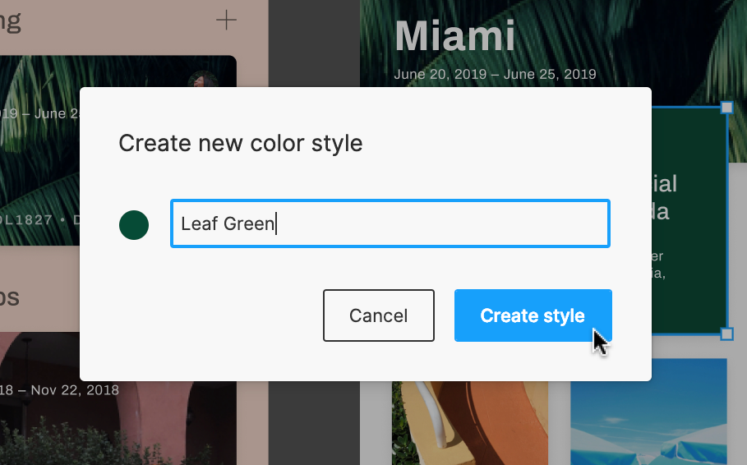Click the dark green style color circle

pos(134,224)
